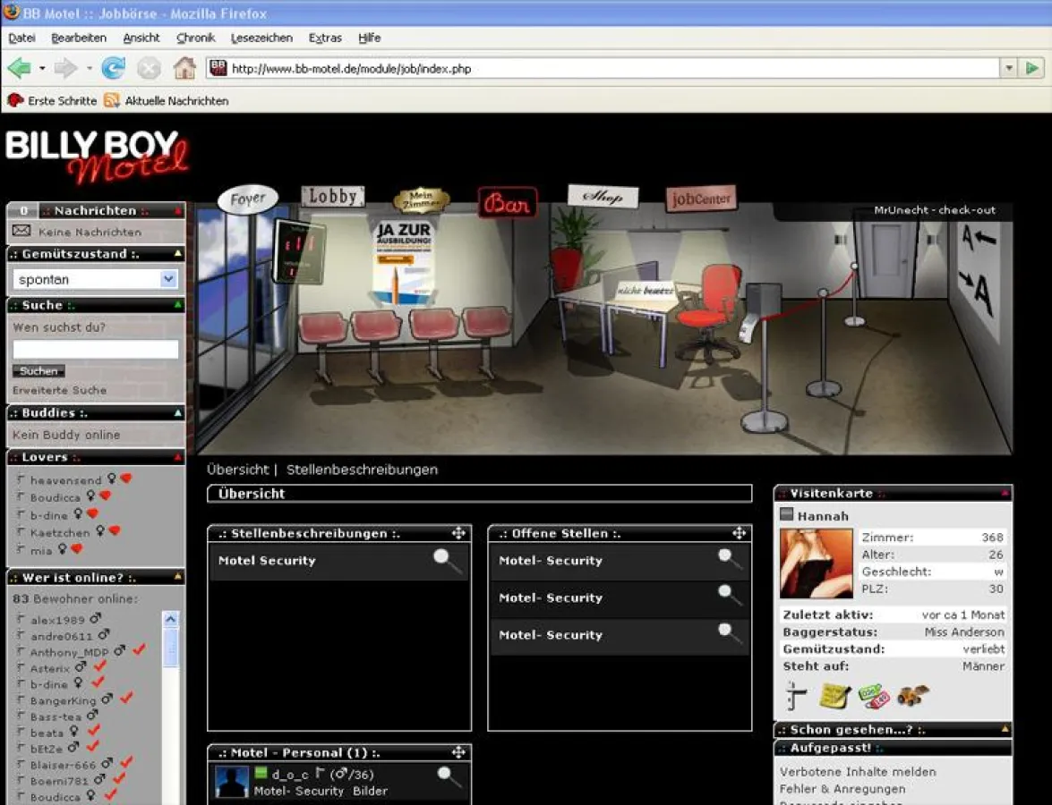The width and height of the screenshot is (1052, 805).
Task: Click magnifier next to Motel Security description
Action: tap(447, 561)
